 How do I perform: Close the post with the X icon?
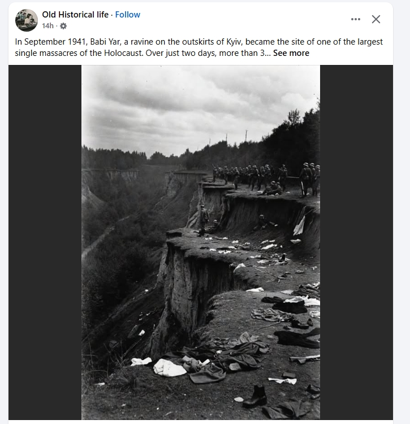pos(376,19)
